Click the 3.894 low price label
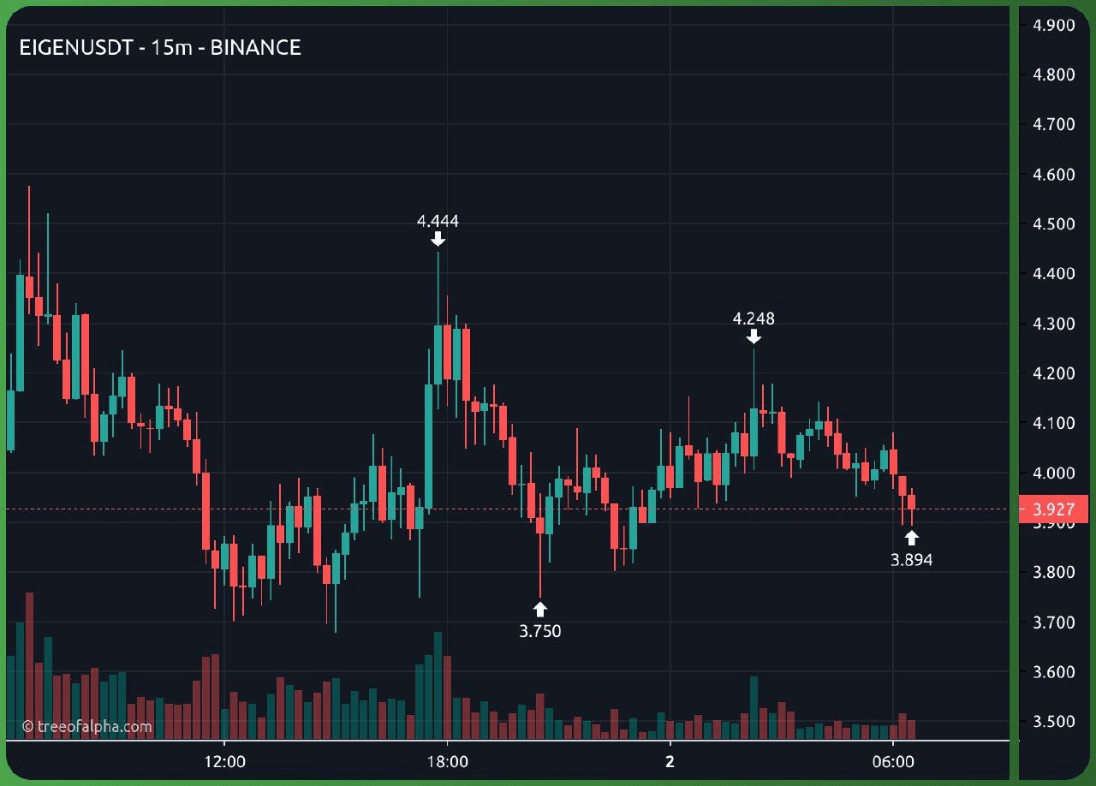Viewport: 1096px width, 786px height. [912, 561]
